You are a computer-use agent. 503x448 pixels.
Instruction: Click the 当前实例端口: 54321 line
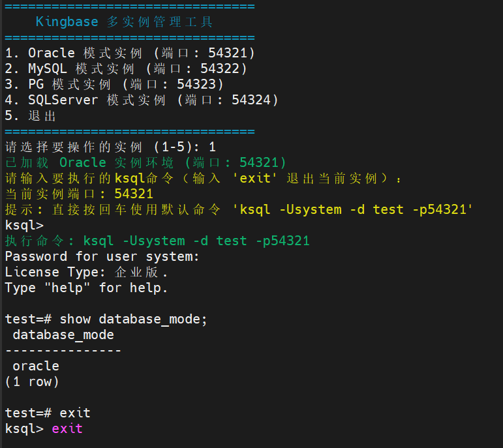tap(79, 194)
